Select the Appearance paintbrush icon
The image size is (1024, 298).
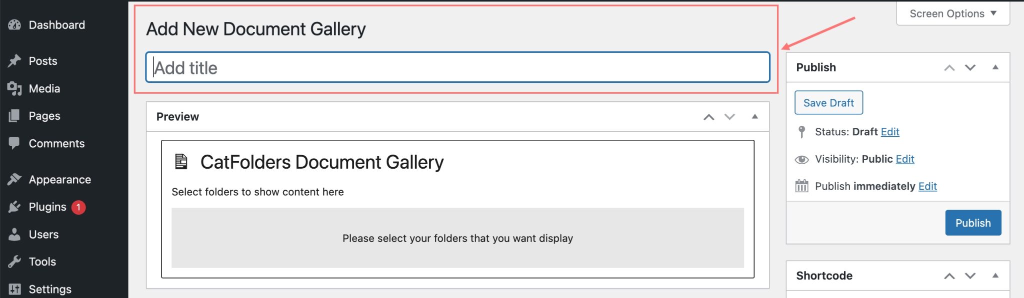[15, 179]
